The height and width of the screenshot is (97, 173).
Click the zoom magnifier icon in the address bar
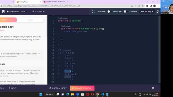pos(135,6)
